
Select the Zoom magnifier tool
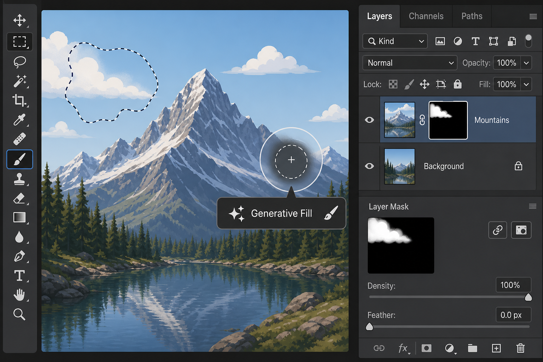click(19, 314)
